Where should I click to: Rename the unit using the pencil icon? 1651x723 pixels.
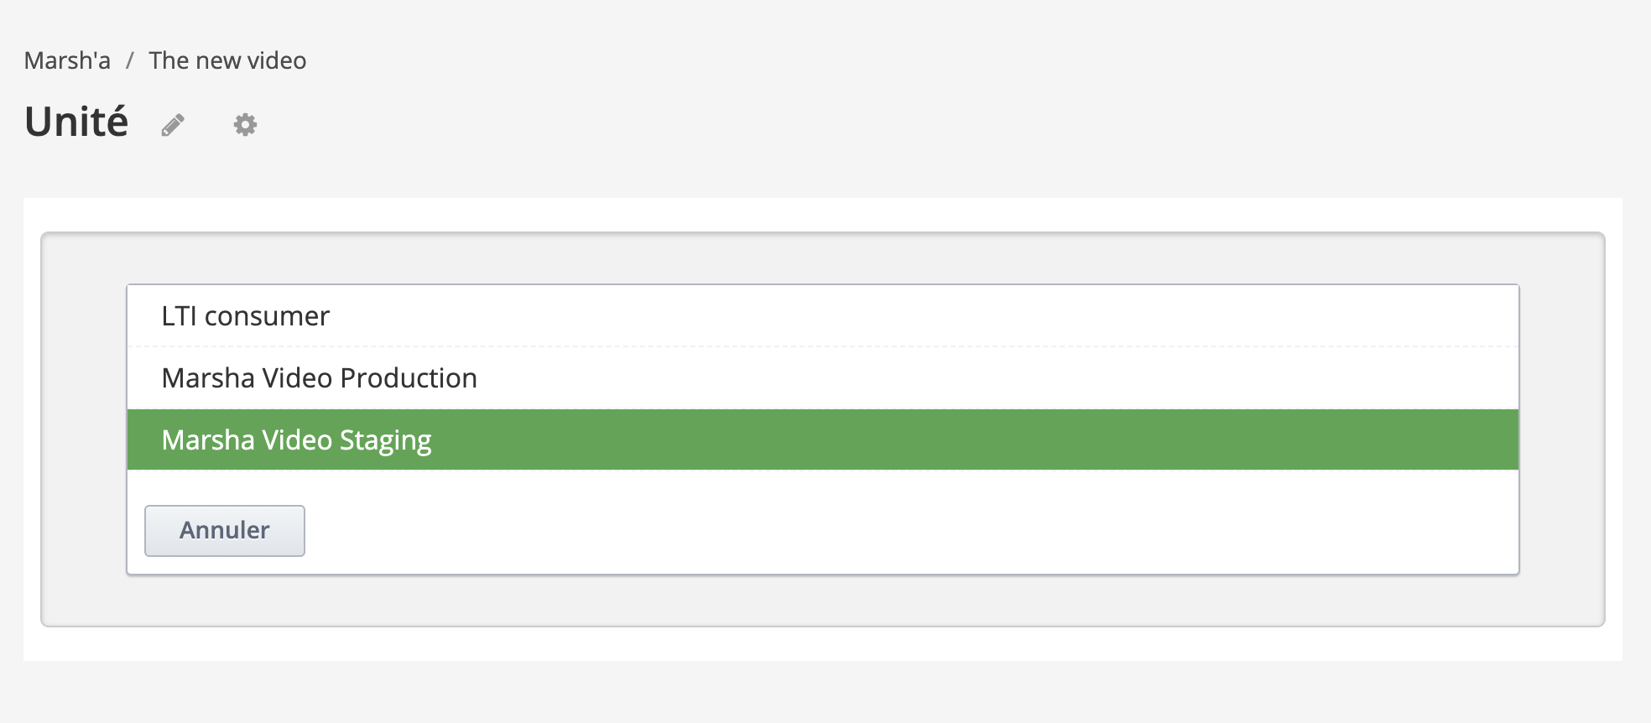(x=173, y=125)
